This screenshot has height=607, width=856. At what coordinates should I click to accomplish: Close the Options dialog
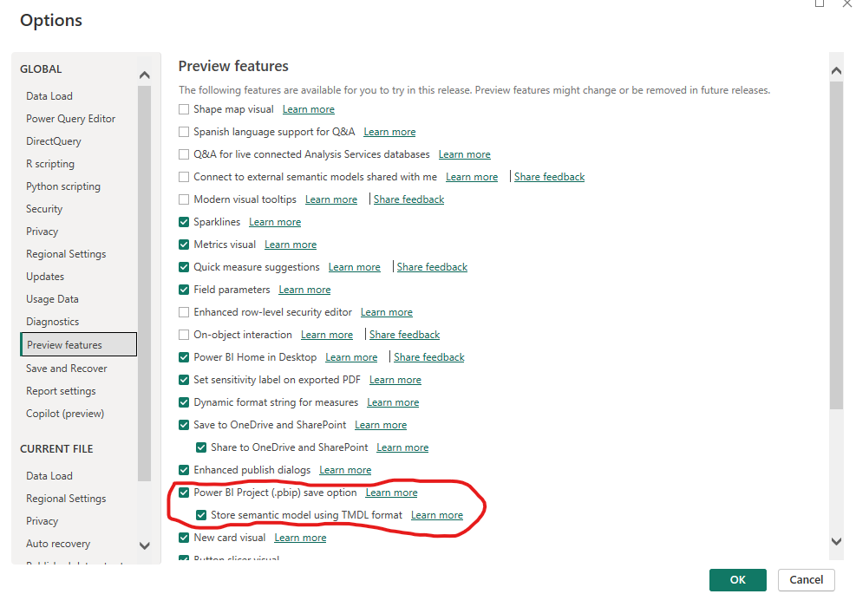pos(847,3)
